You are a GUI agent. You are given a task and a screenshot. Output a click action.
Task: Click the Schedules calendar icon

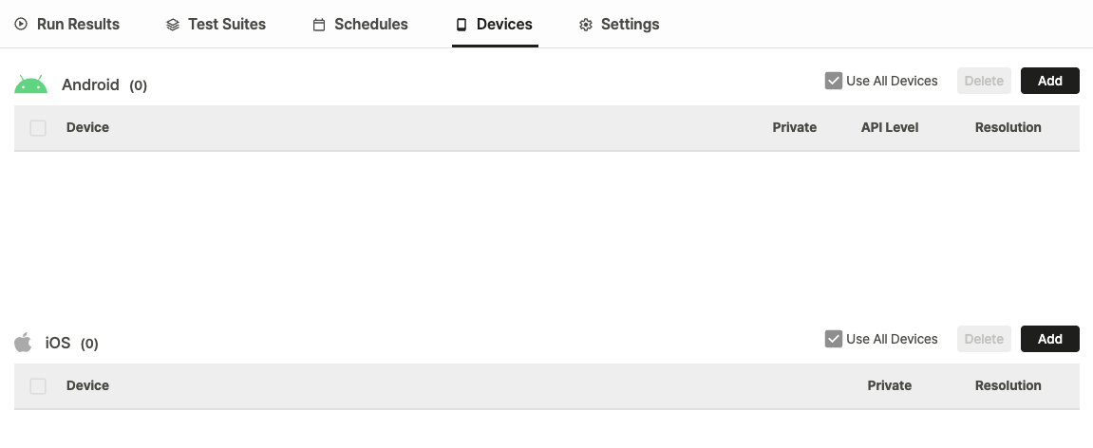[x=318, y=25]
